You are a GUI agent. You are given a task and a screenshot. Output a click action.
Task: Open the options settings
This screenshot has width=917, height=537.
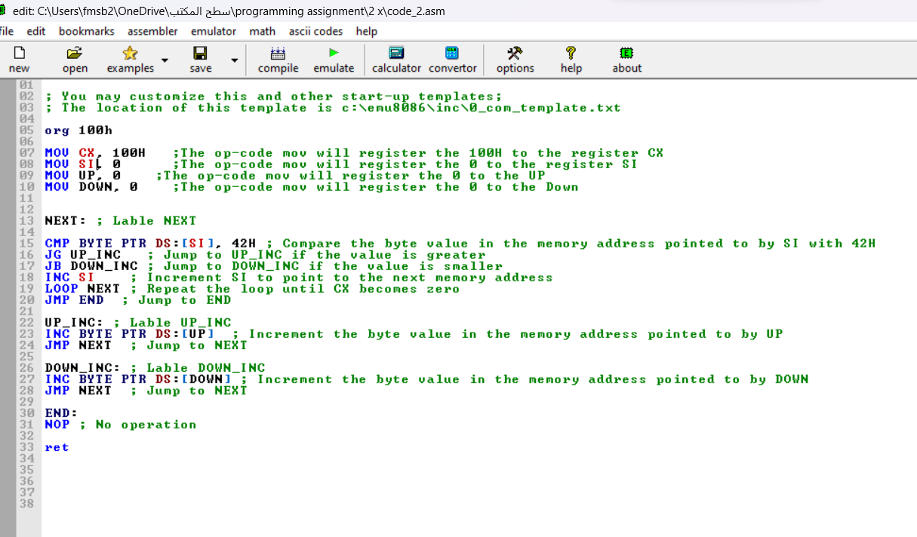[x=515, y=60]
